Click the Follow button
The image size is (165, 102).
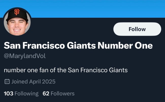[137, 29]
